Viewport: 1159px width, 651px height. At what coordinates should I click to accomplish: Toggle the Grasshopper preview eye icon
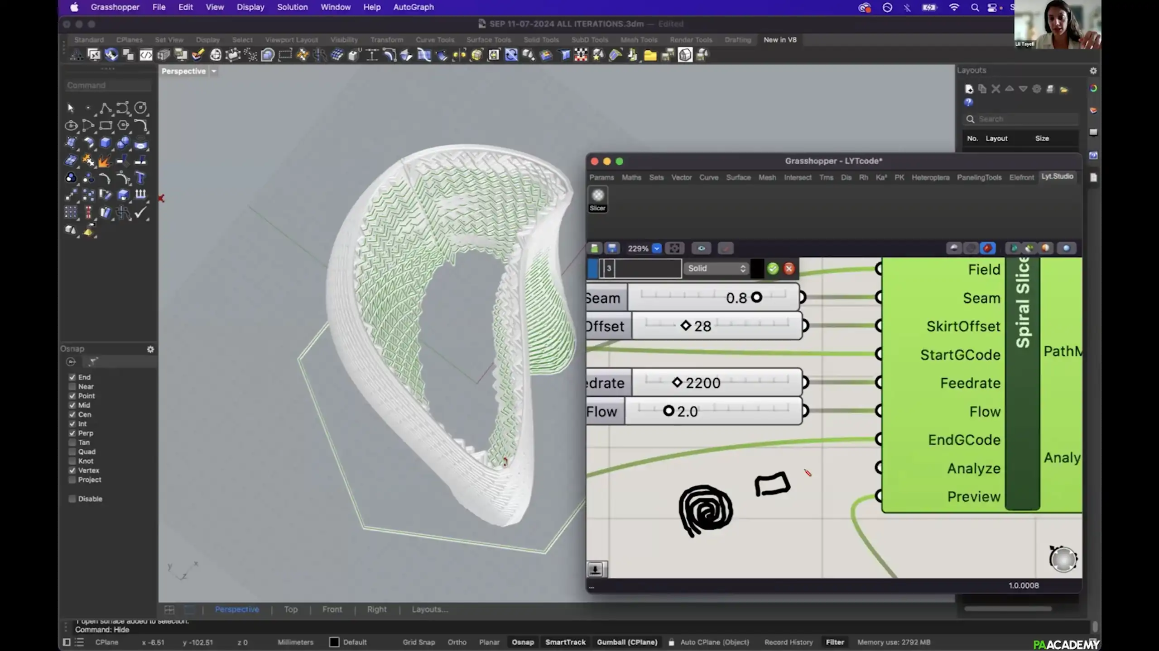pyautogui.click(x=701, y=248)
